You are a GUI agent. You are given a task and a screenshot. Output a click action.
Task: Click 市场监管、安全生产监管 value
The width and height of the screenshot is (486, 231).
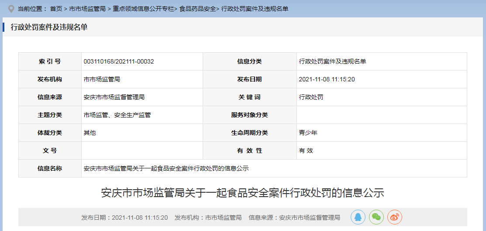[x=117, y=115]
